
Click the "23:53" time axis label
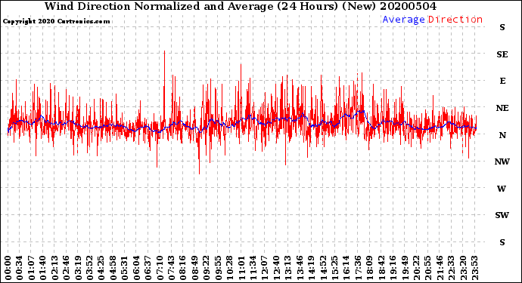point(475,268)
